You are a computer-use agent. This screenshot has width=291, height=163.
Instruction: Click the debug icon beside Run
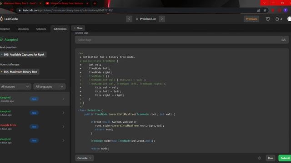(259, 158)
